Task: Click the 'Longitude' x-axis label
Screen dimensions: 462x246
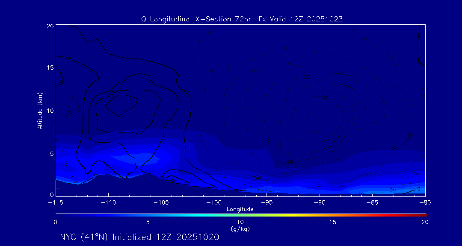Action: tap(240, 209)
